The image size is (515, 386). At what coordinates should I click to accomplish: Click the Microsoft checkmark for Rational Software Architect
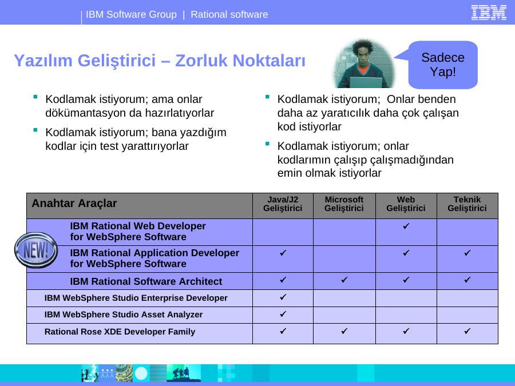344,280
